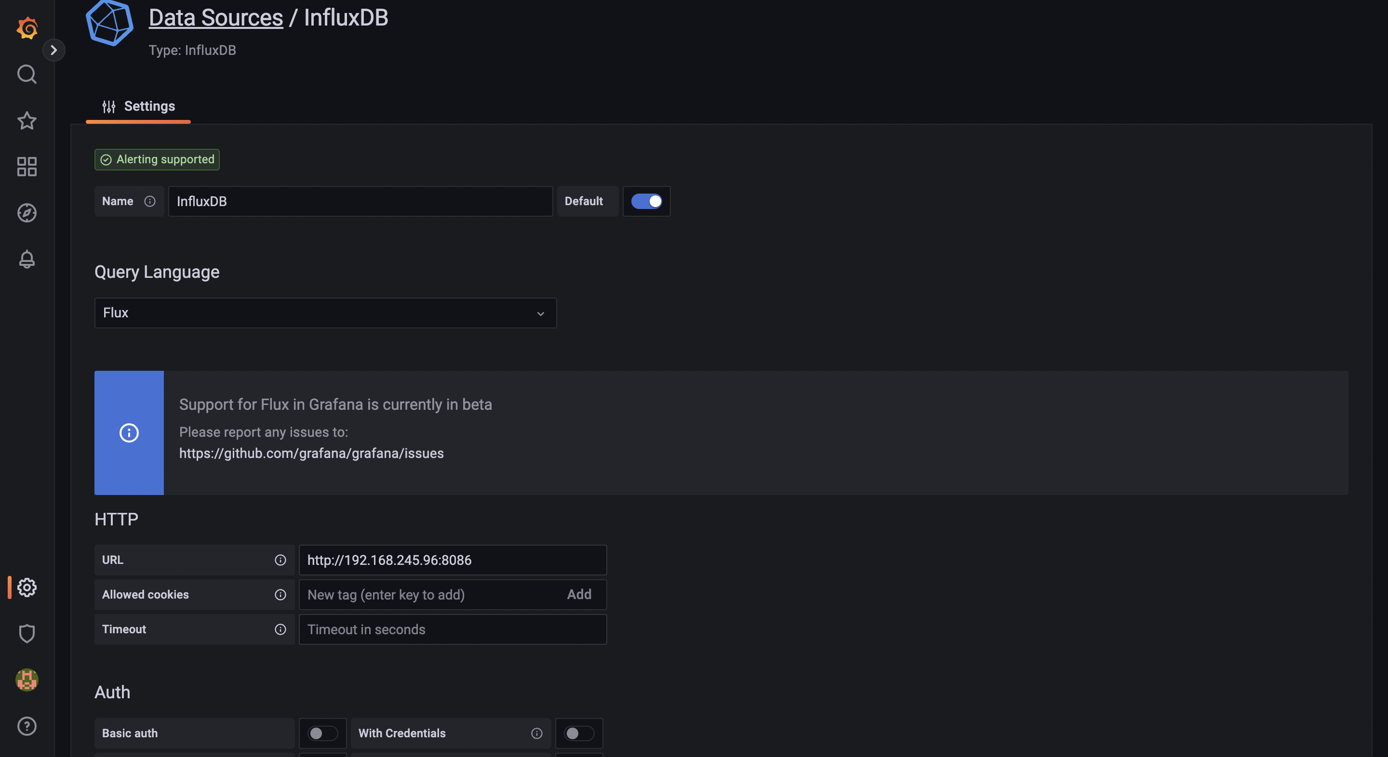The width and height of the screenshot is (1388, 757).
Task: Enable the Basic auth switch
Action: [322, 733]
